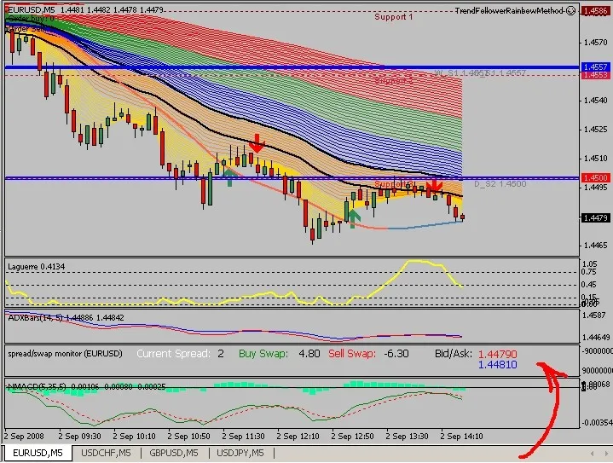Screen dimensions: 613x463
Task: Click the Laguerre 0.4134 indicator label
Action: click(x=36, y=267)
